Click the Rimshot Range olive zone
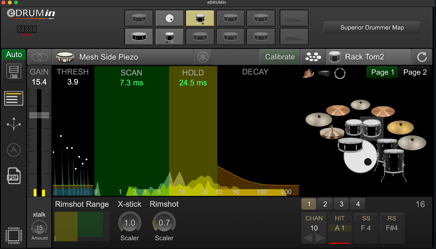The height and width of the screenshot is (249, 436). click(x=66, y=226)
